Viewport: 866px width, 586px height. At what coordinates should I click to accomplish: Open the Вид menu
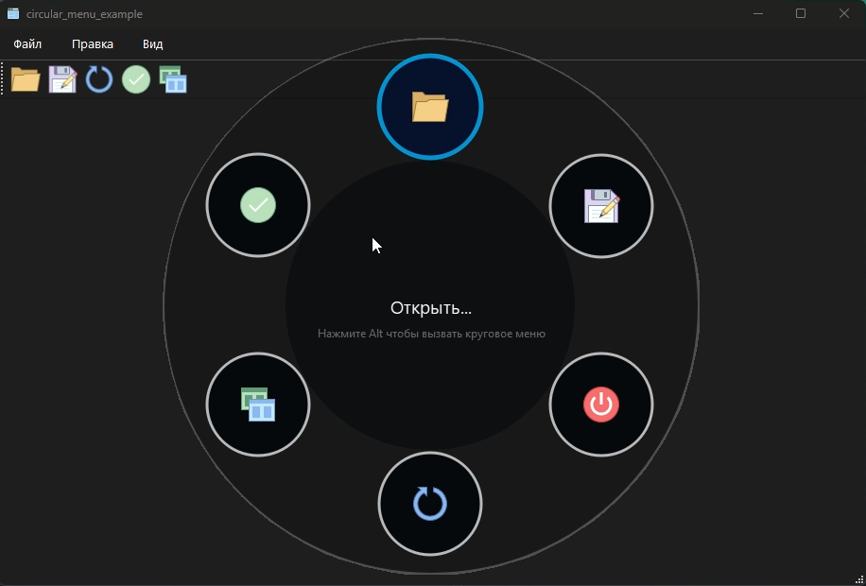pyautogui.click(x=152, y=44)
